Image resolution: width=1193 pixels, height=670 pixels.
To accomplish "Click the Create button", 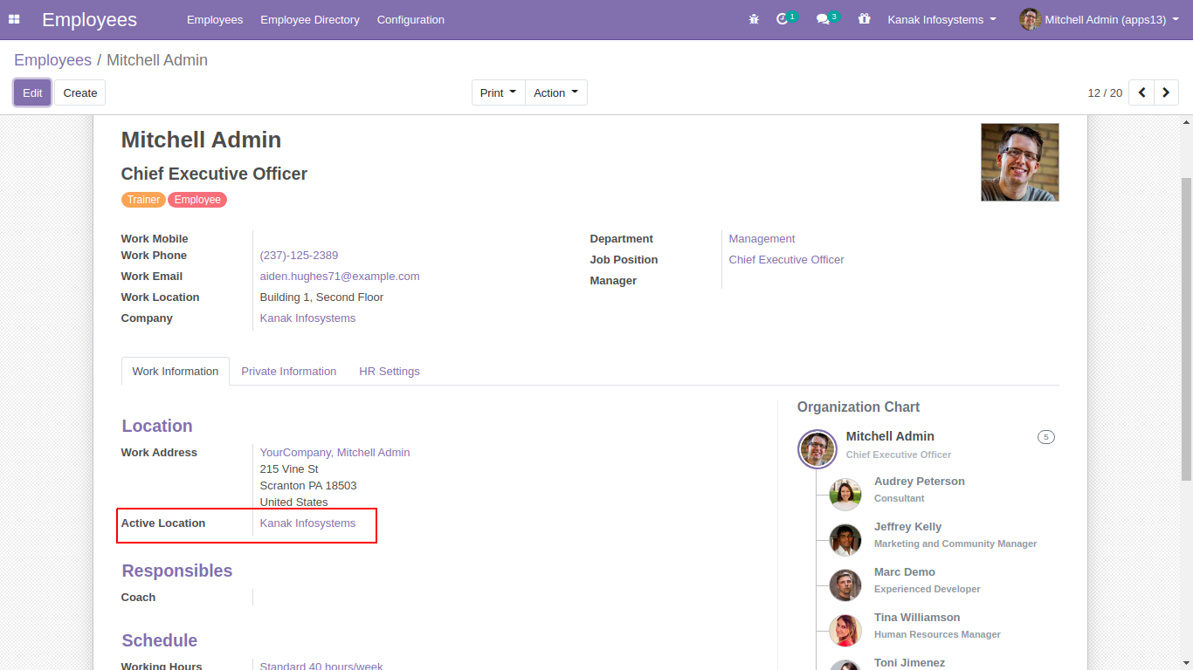I will tap(80, 92).
